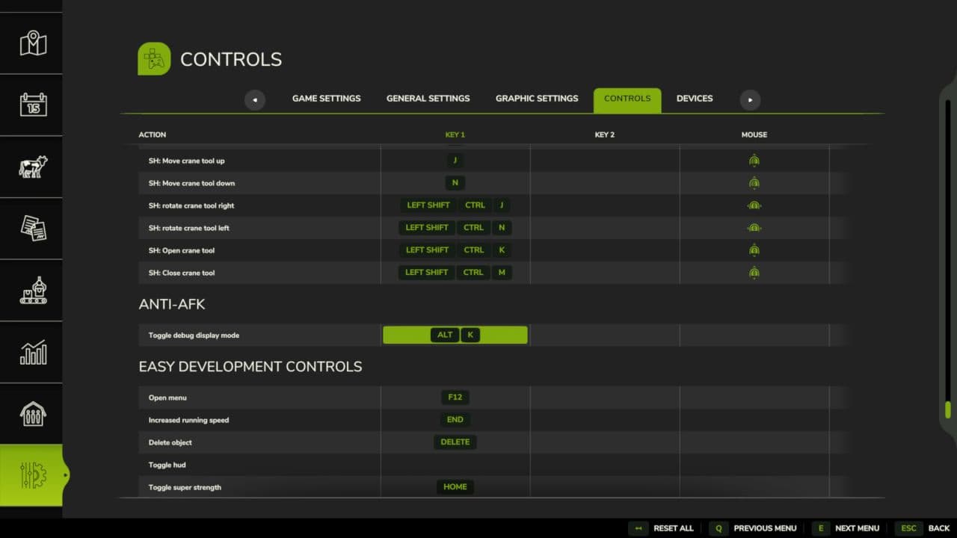Click the right arrow beside the DEVICES tab
Screen dimensions: 957x538
point(749,99)
